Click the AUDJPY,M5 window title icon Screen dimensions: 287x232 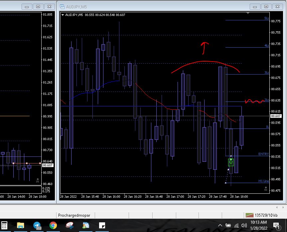point(63,6)
